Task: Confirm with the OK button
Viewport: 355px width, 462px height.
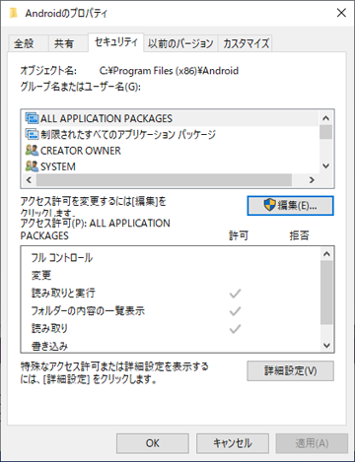Action: (153, 443)
